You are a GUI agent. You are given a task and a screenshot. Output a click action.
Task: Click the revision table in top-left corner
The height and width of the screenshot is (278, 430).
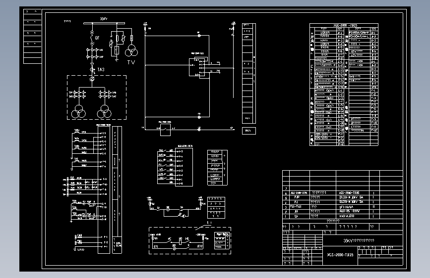tap(33, 37)
